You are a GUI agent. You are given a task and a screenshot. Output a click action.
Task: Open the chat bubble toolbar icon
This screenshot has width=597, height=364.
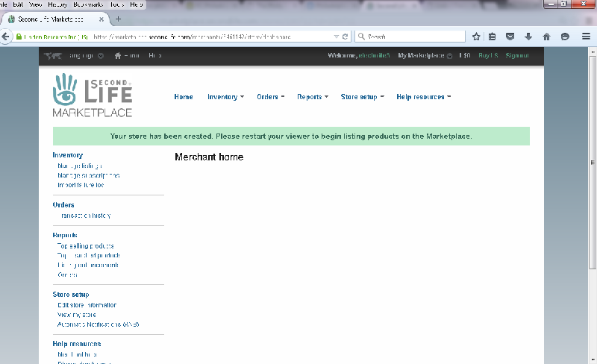(565, 37)
